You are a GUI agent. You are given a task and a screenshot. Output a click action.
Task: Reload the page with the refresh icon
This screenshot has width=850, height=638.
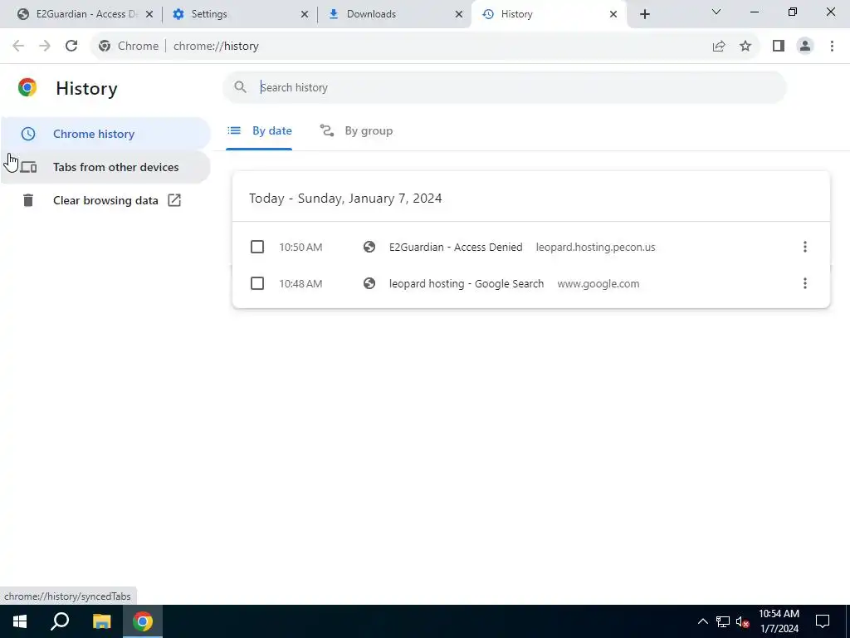[x=71, y=46]
